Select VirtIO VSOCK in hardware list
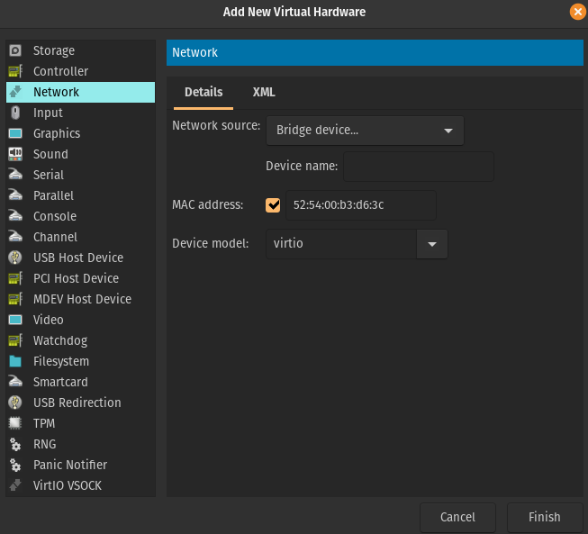 68,485
